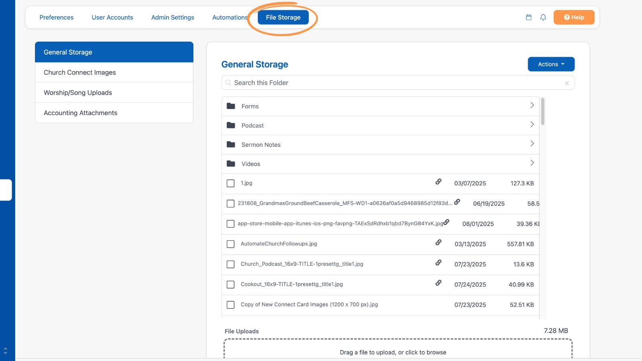This screenshot has height=361, width=642.
Task: Open Church Connect Images storage
Action: point(114,73)
